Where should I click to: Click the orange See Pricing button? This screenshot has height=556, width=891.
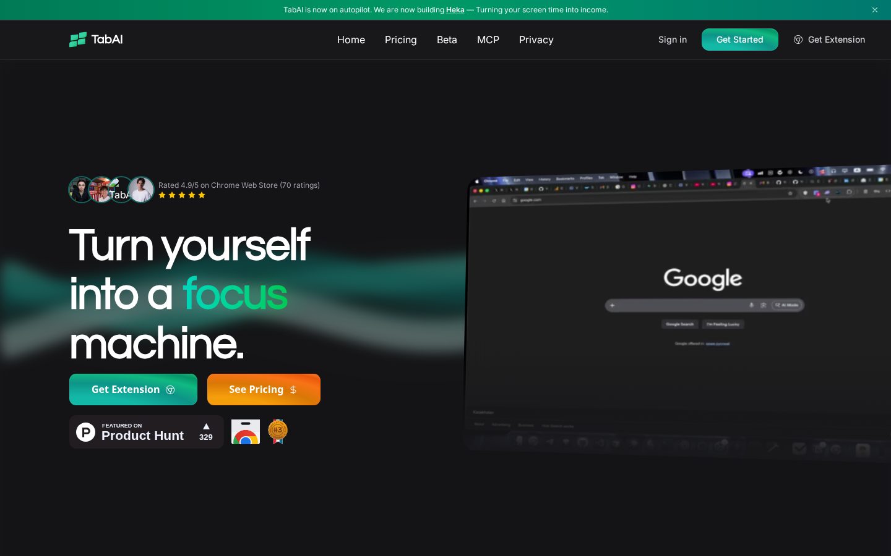[x=264, y=389]
